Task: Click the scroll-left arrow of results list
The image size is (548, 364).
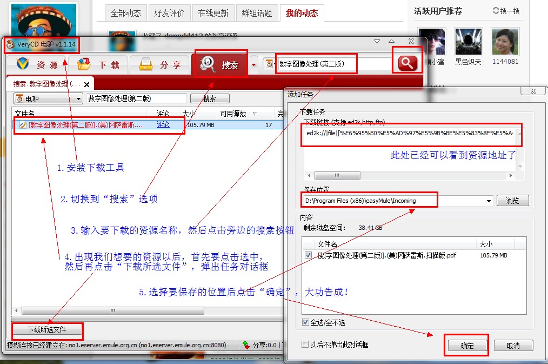Action: pos(16,310)
